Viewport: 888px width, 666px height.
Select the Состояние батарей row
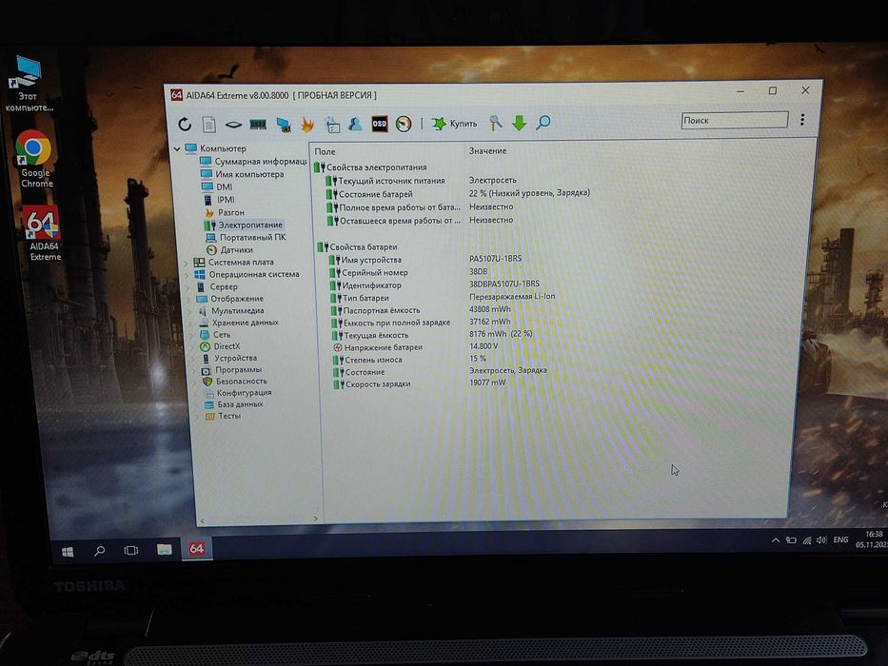pyautogui.click(x=458, y=194)
